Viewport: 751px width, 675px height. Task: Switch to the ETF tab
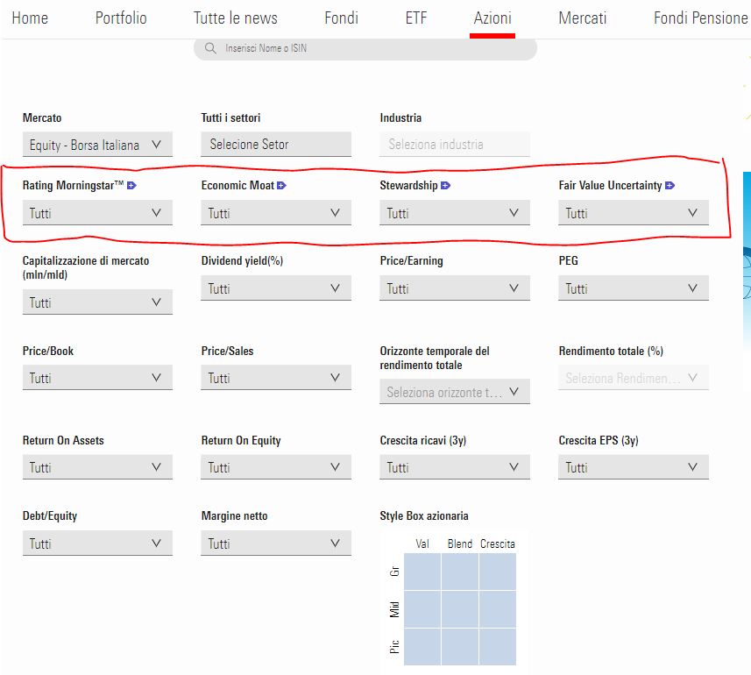tap(416, 18)
